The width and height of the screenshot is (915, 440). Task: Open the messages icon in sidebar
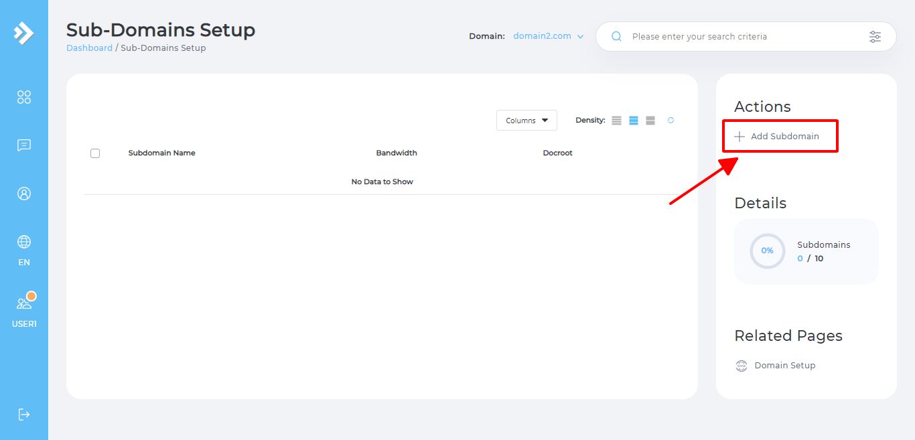tap(24, 145)
